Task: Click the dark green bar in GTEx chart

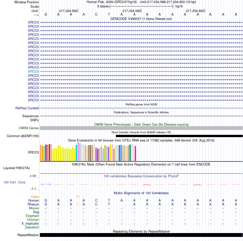Action: click(130, 153)
